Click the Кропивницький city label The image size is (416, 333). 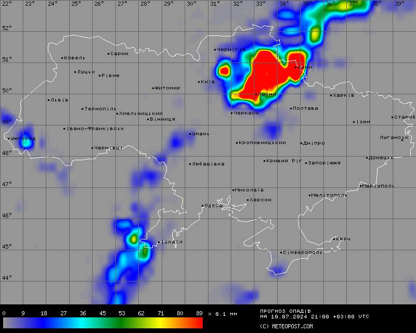[x=263, y=143]
